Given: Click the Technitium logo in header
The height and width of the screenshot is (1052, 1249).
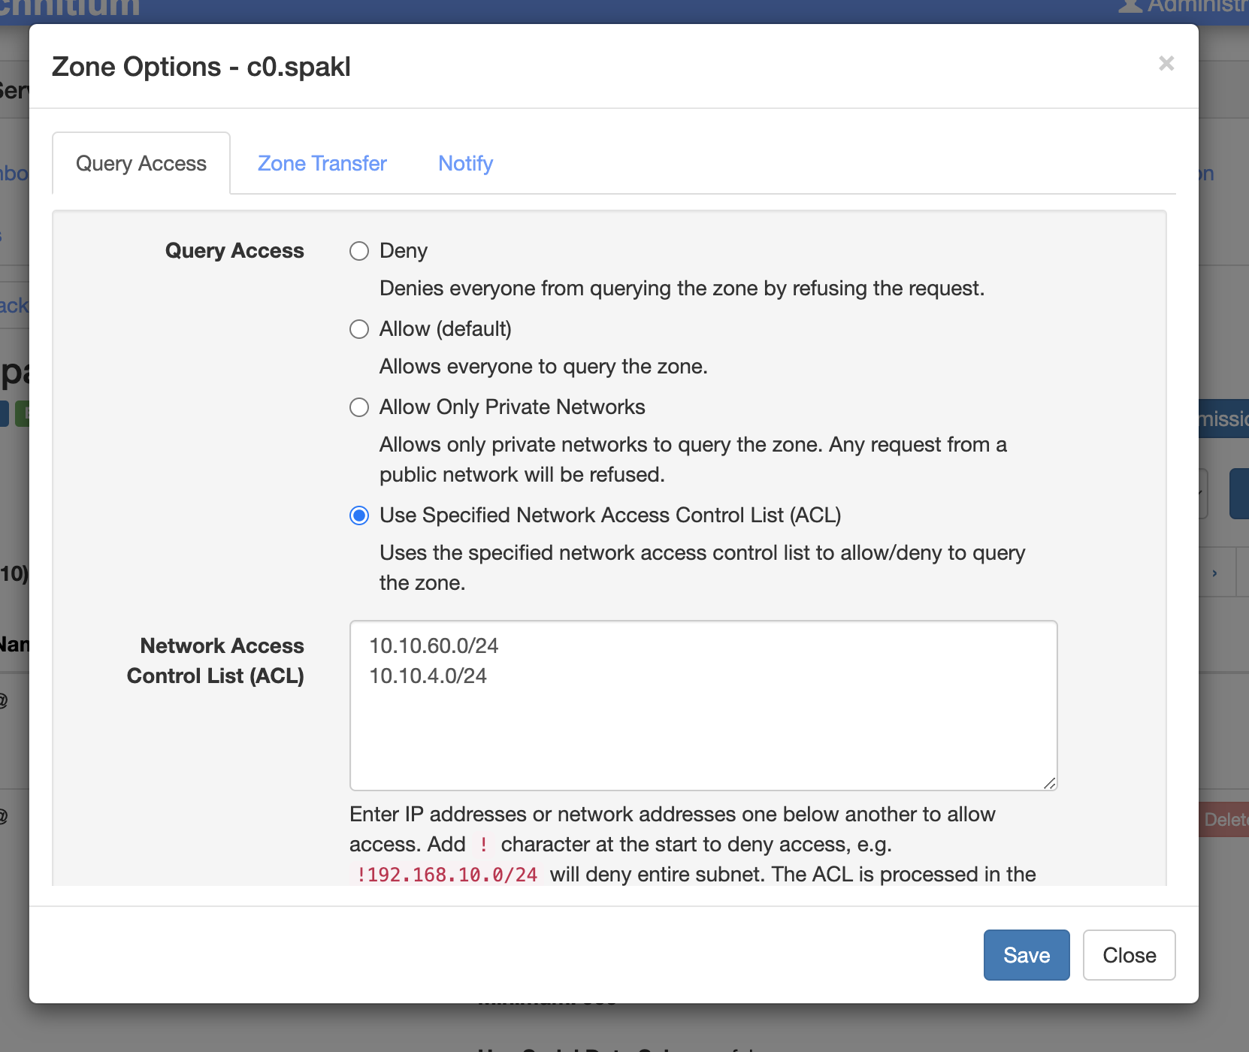Looking at the screenshot, I should 70,8.
